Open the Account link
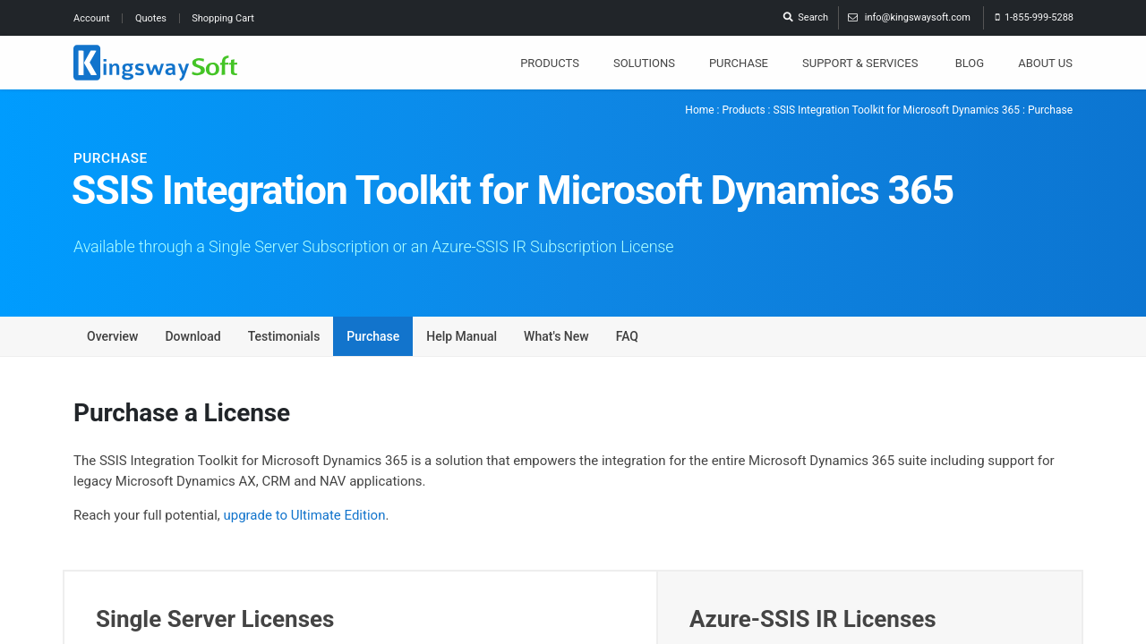Image resolution: width=1146 pixels, height=644 pixels. tap(91, 18)
